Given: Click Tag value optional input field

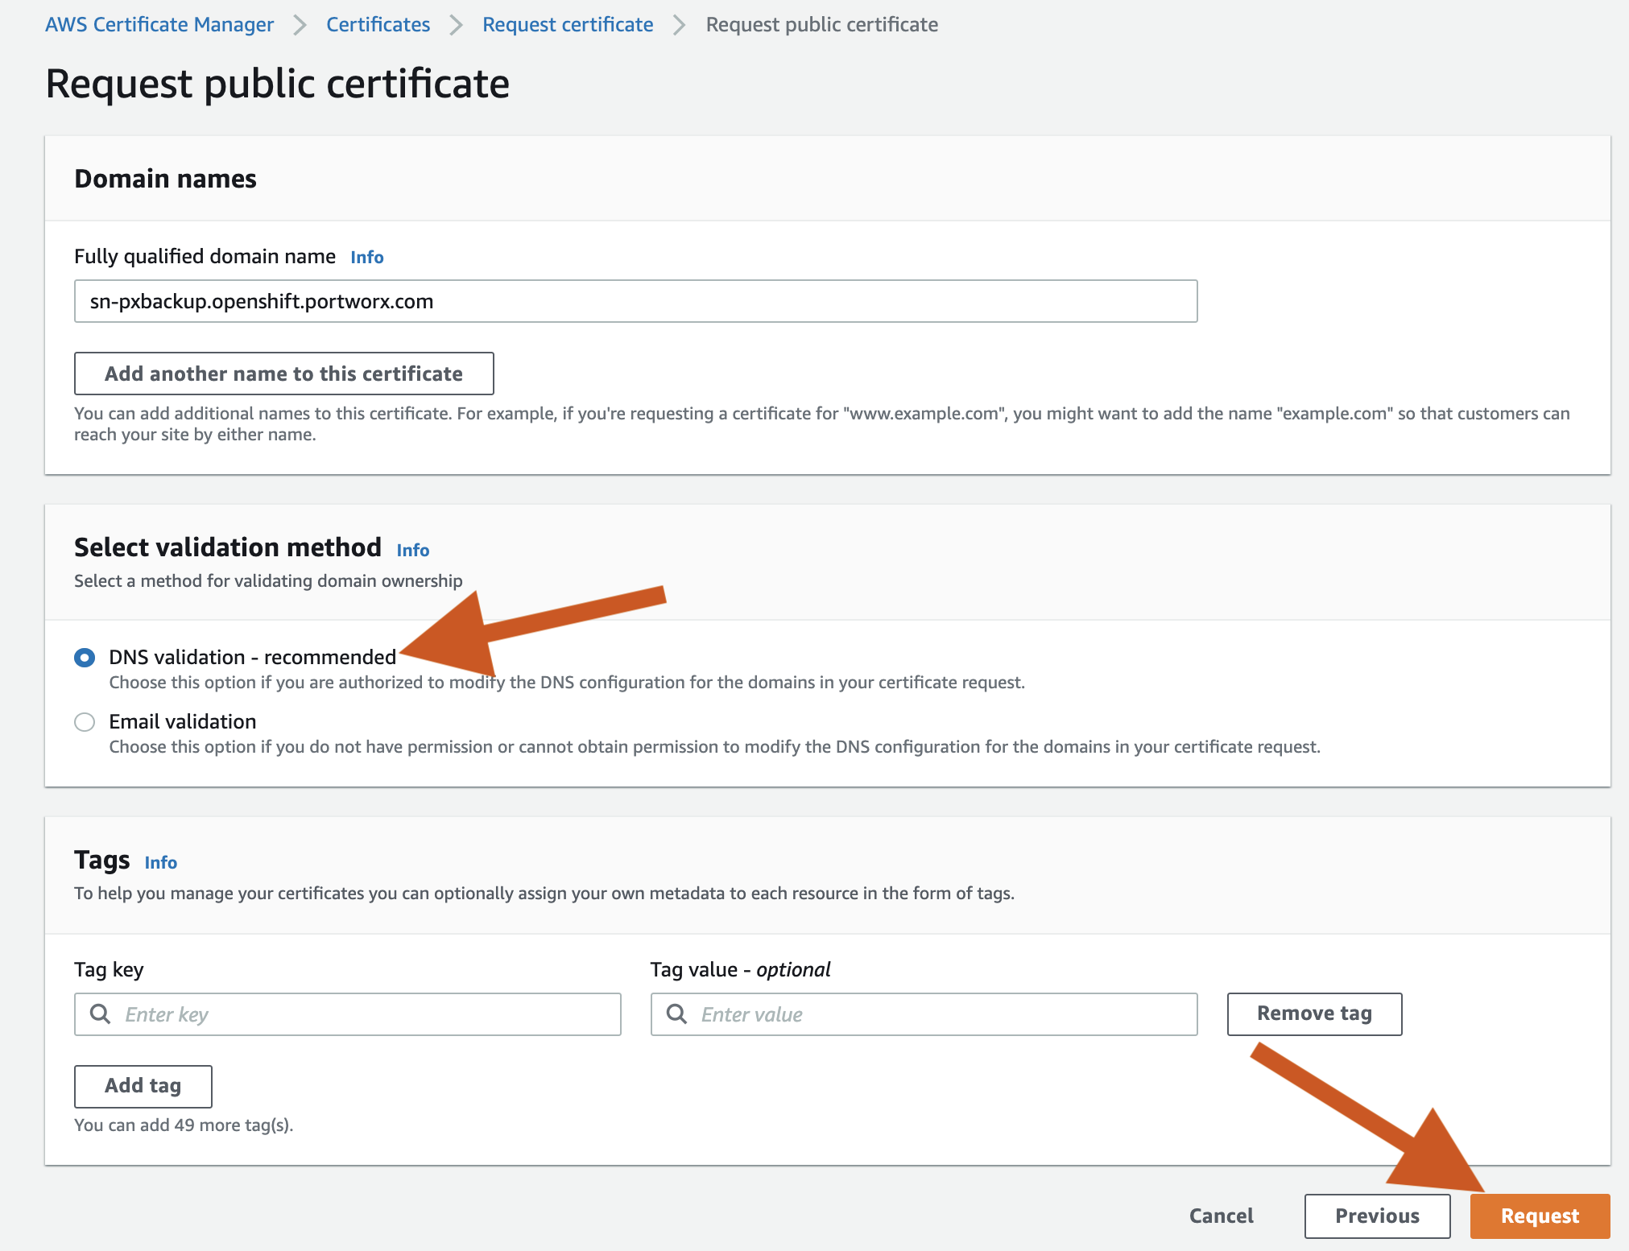Looking at the screenshot, I should pos(924,1014).
